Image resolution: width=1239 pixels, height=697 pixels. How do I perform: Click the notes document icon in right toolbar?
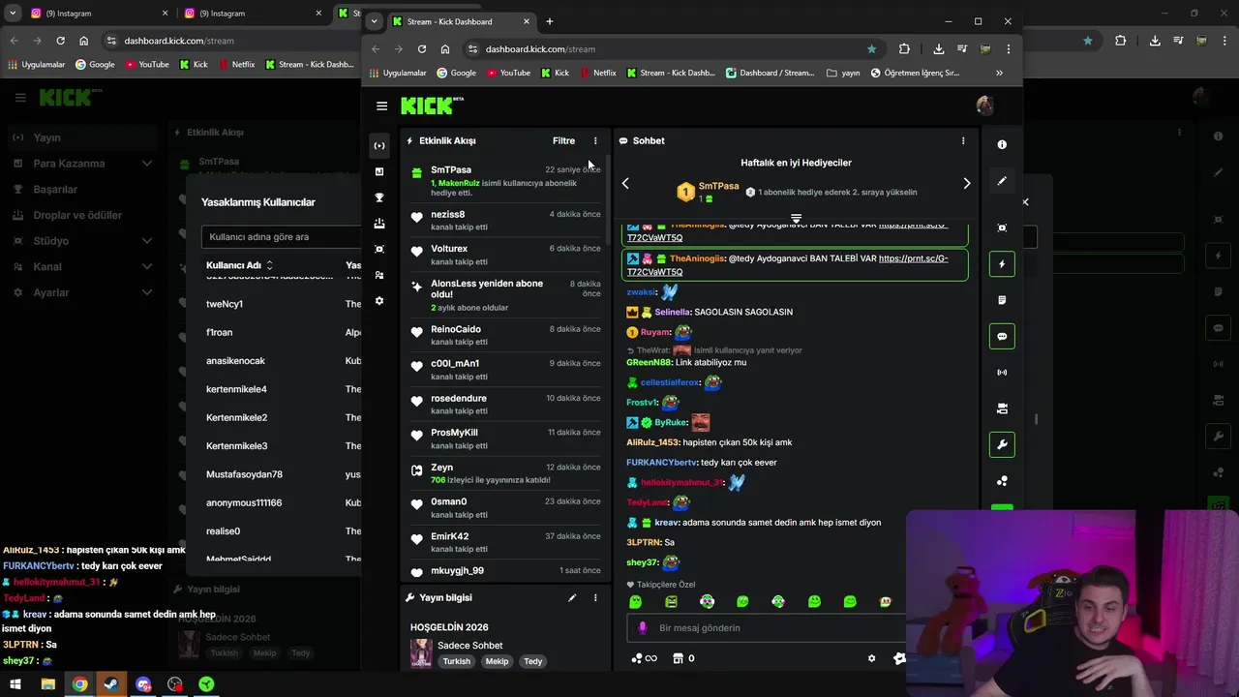1002,300
